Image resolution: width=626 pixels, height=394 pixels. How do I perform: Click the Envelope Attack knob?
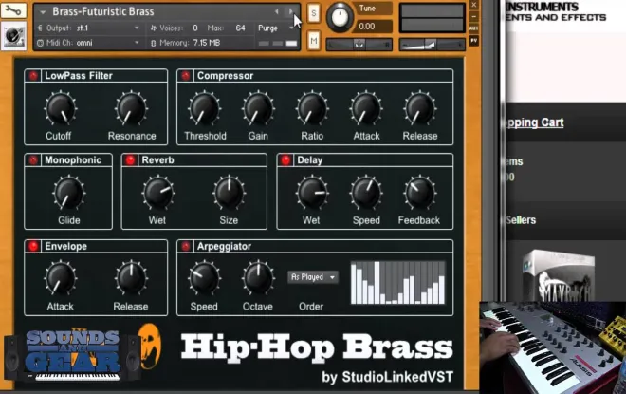pyautogui.click(x=61, y=278)
